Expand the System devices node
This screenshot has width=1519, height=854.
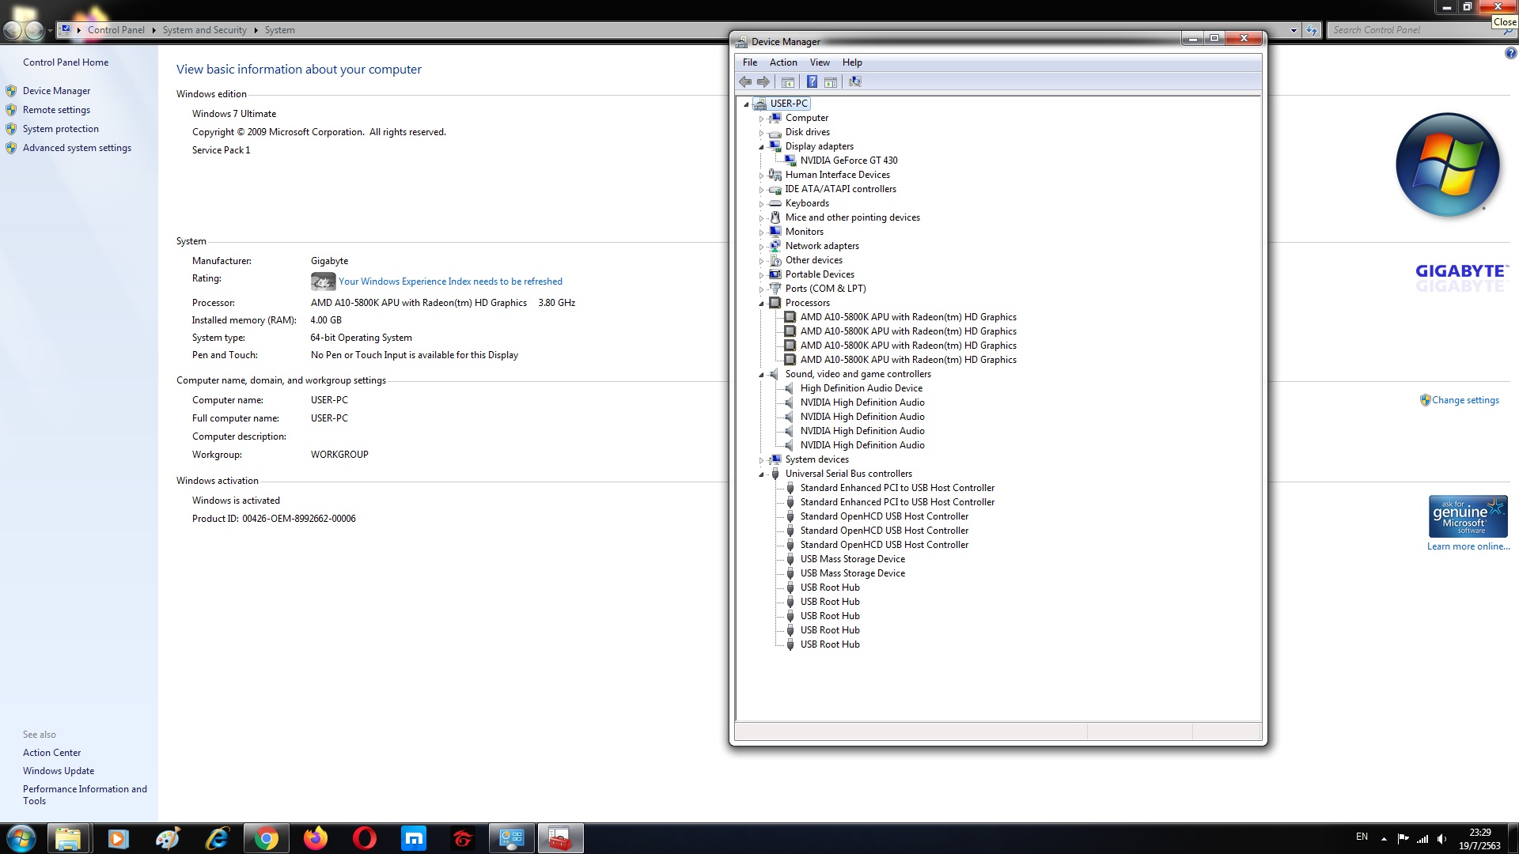[x=761, y=460]
